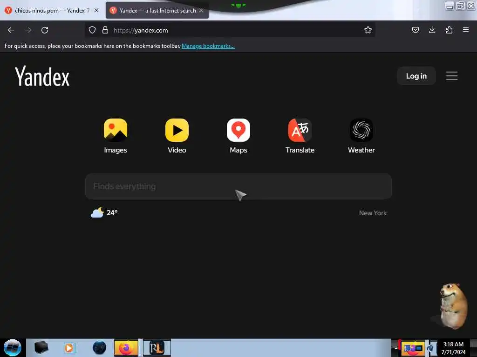477x357 pixels.
Task: Open the dark globe taskbar icon
Action: pyautogui.click(x=99, y=348)
